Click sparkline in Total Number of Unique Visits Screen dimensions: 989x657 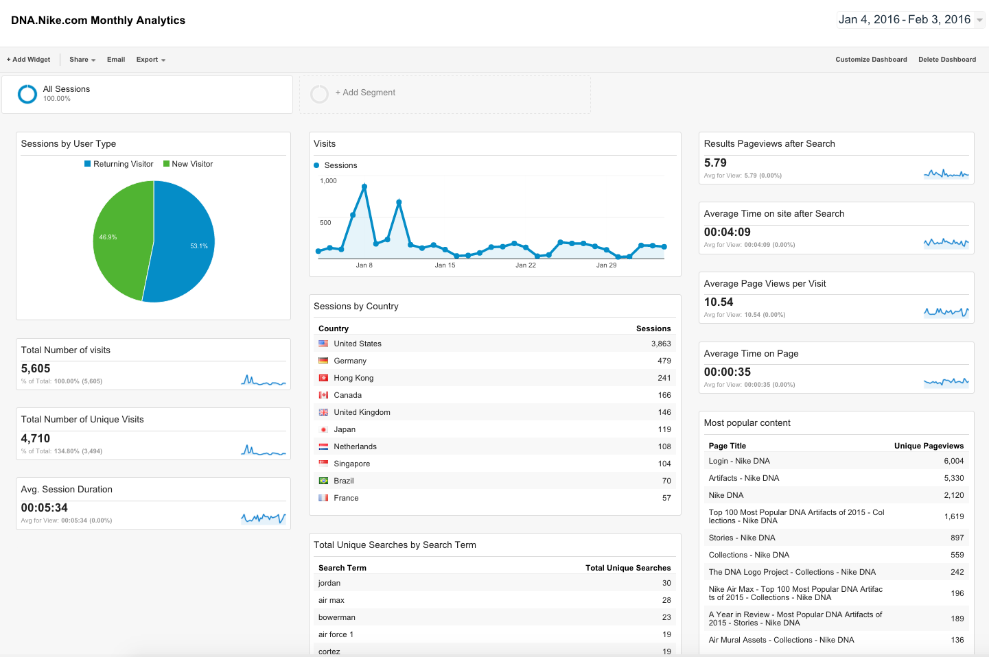[264, 450]
